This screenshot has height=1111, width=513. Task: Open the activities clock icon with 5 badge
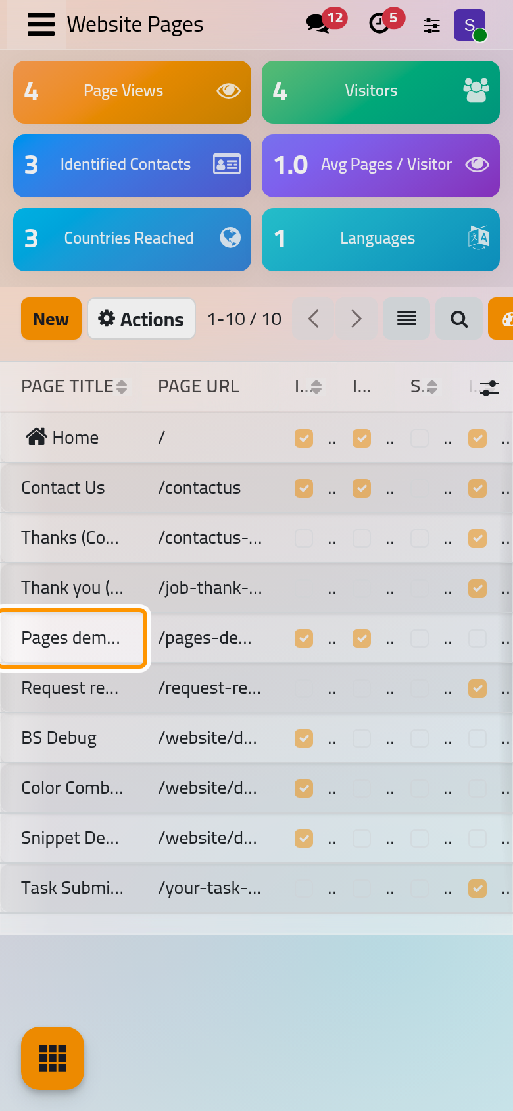point(379,24)
